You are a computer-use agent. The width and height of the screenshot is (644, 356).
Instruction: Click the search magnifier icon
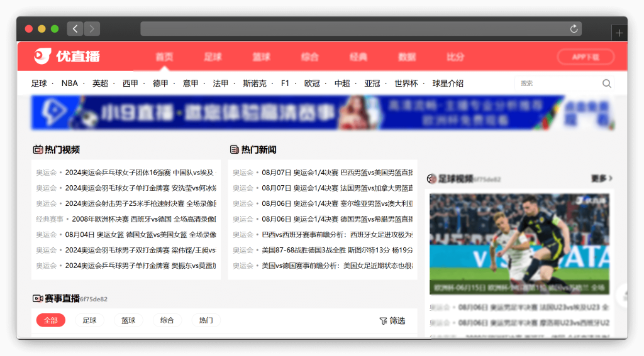pyautogui.click(x=607, y=84)
